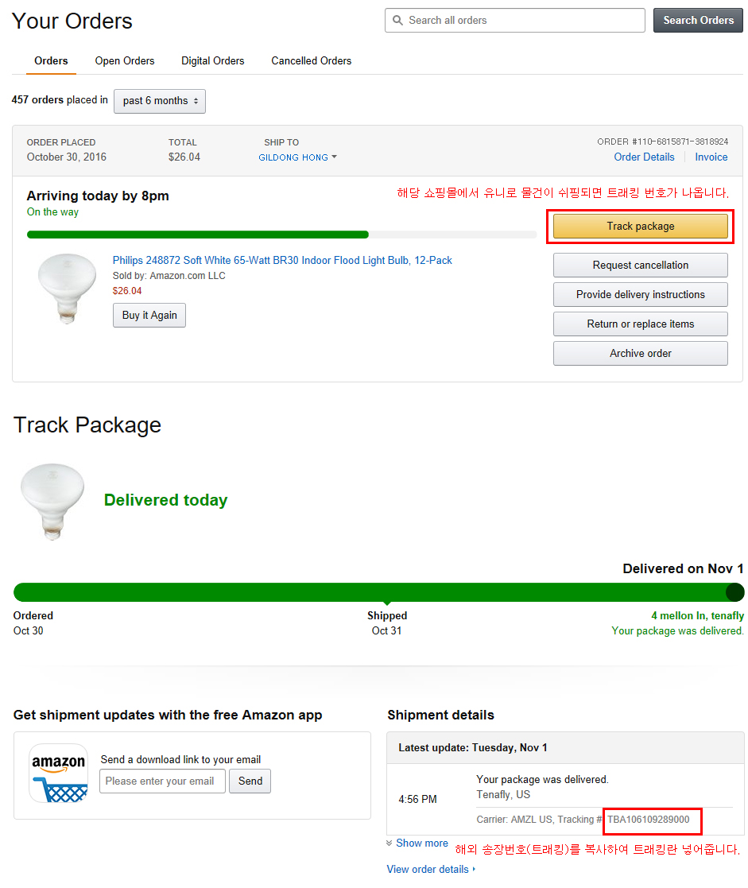Switch to the Digital Orders tab
This screenshot has width=748, height=888.
213,60
